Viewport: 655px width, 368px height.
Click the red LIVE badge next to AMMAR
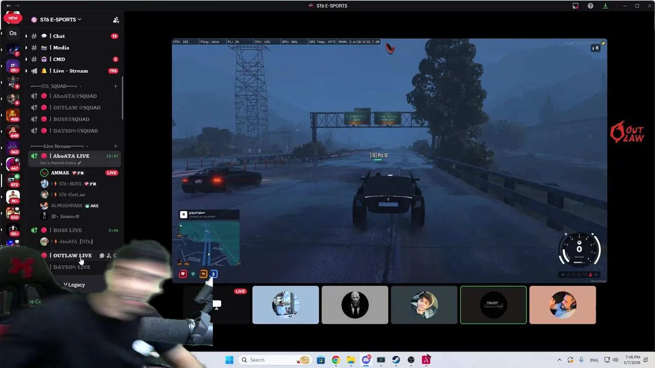112,173
